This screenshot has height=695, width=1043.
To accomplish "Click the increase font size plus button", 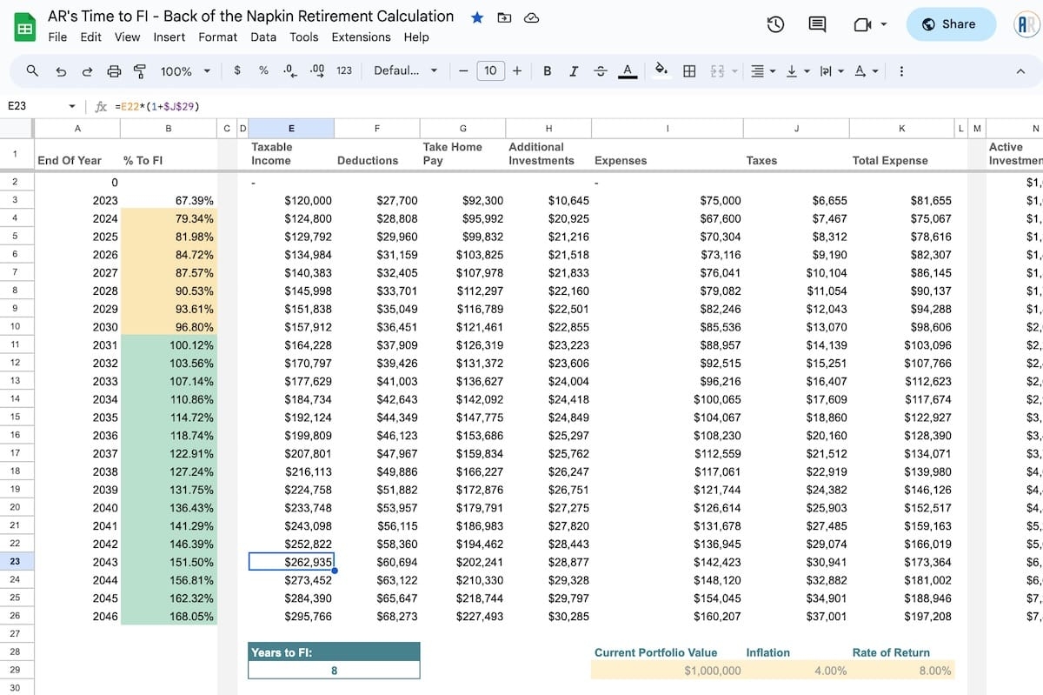I will [517, 71].
